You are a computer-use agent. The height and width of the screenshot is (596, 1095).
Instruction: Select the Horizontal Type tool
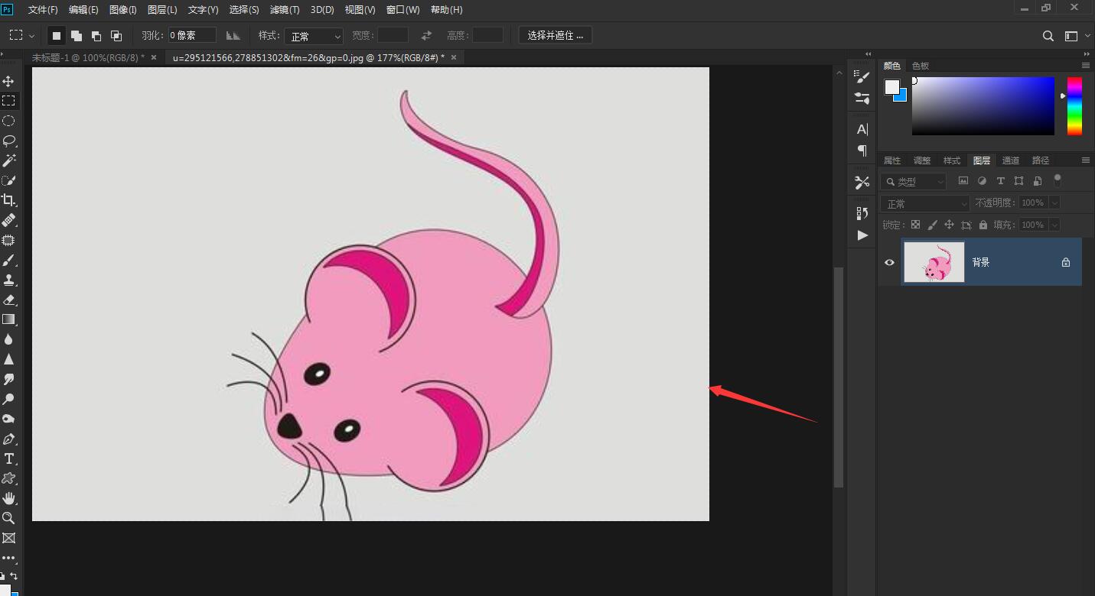(x=9, y=458)
